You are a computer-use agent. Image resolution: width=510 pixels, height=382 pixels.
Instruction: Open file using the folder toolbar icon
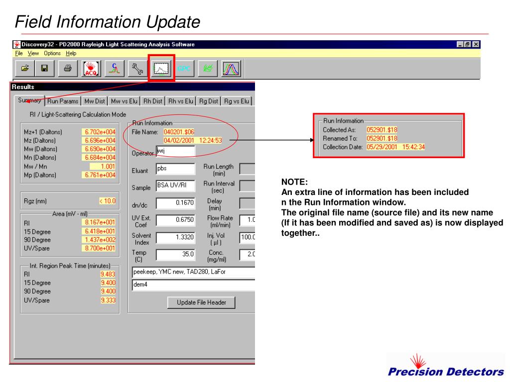[x=25, y=69]
